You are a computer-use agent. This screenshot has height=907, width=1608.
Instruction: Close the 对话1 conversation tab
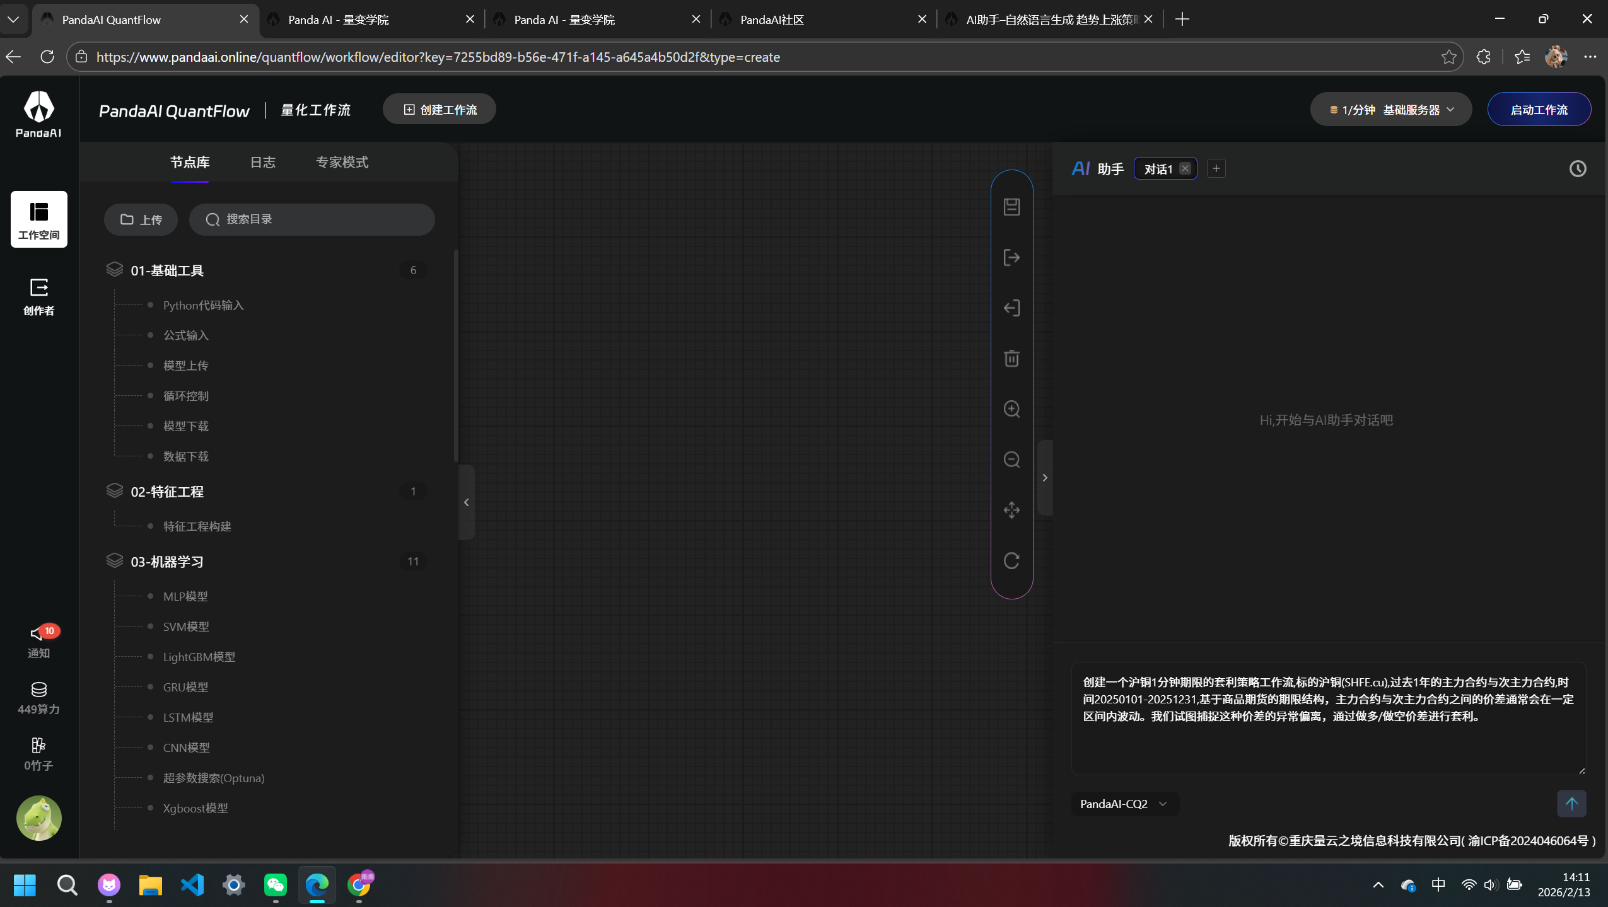tap(1186, 168)
